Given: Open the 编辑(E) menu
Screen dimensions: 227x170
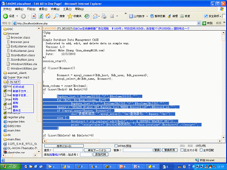Looking at the screenshot, I should [x=19, y=9].
